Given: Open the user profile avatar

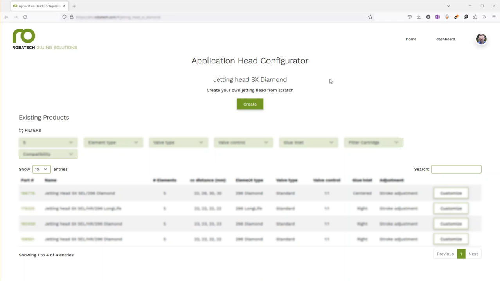Looking at the screenshot, I should pyautogui.click(x=481, y=39).
